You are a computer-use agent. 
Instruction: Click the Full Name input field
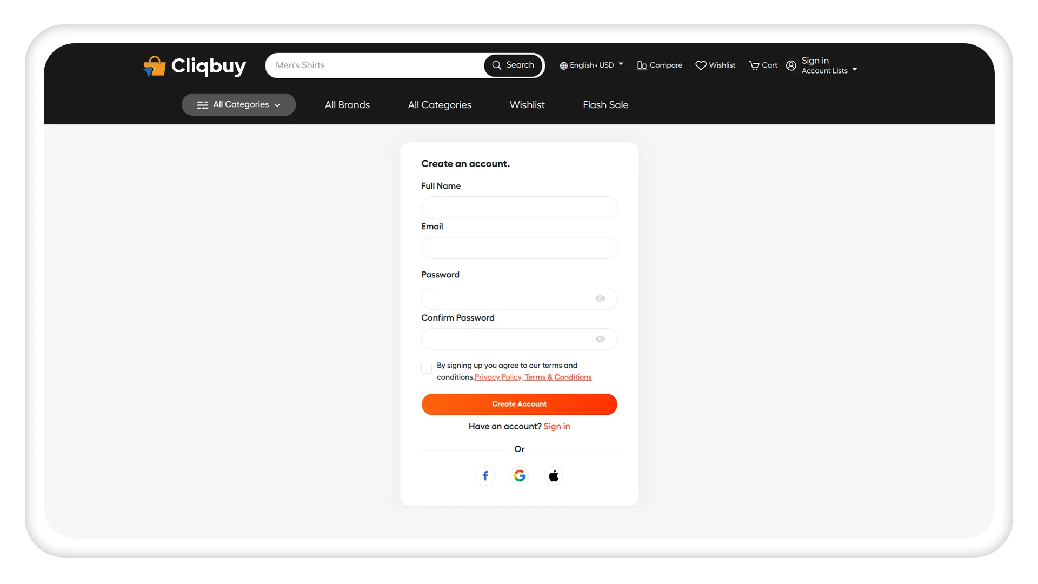(x=519, y=207)
